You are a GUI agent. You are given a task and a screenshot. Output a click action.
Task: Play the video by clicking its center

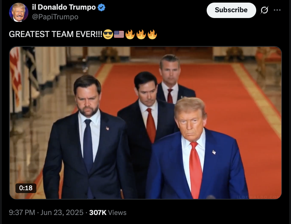[145, 123]
